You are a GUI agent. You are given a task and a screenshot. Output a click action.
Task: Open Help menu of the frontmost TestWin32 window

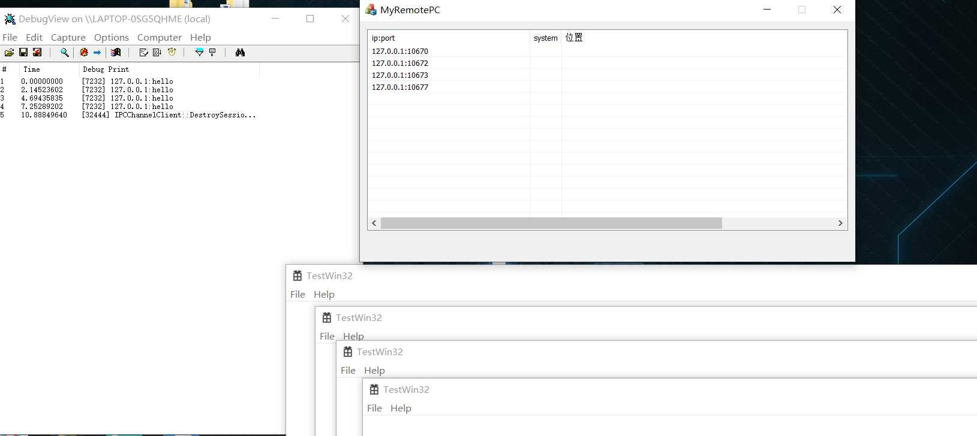pyautogui.click(x=401, y=408)
